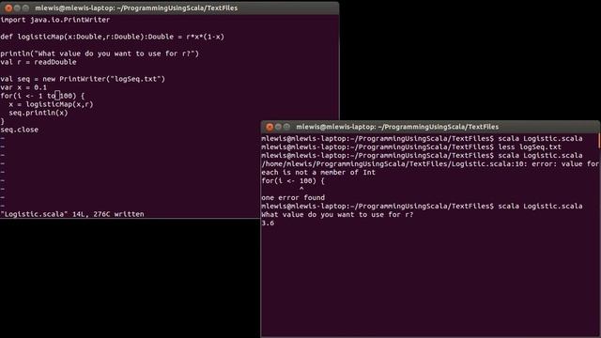
Task: Click the println 'What value' code line
Action: [100, 54]
